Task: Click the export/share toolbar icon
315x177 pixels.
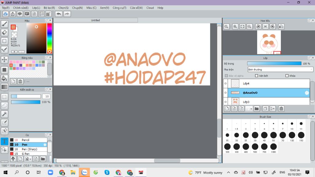Action: (x=13, y=14)
